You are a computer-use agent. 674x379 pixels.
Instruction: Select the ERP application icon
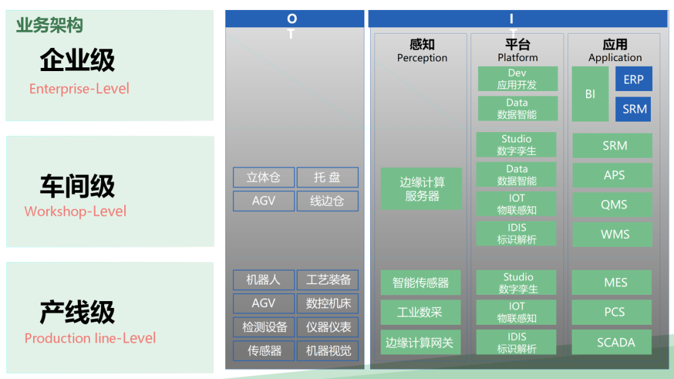tap(633, 79)
